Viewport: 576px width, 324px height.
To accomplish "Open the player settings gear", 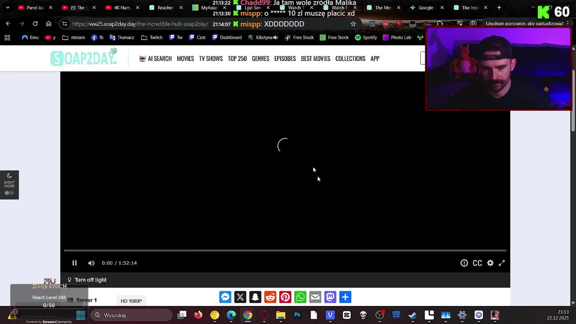I will (490, 263).
